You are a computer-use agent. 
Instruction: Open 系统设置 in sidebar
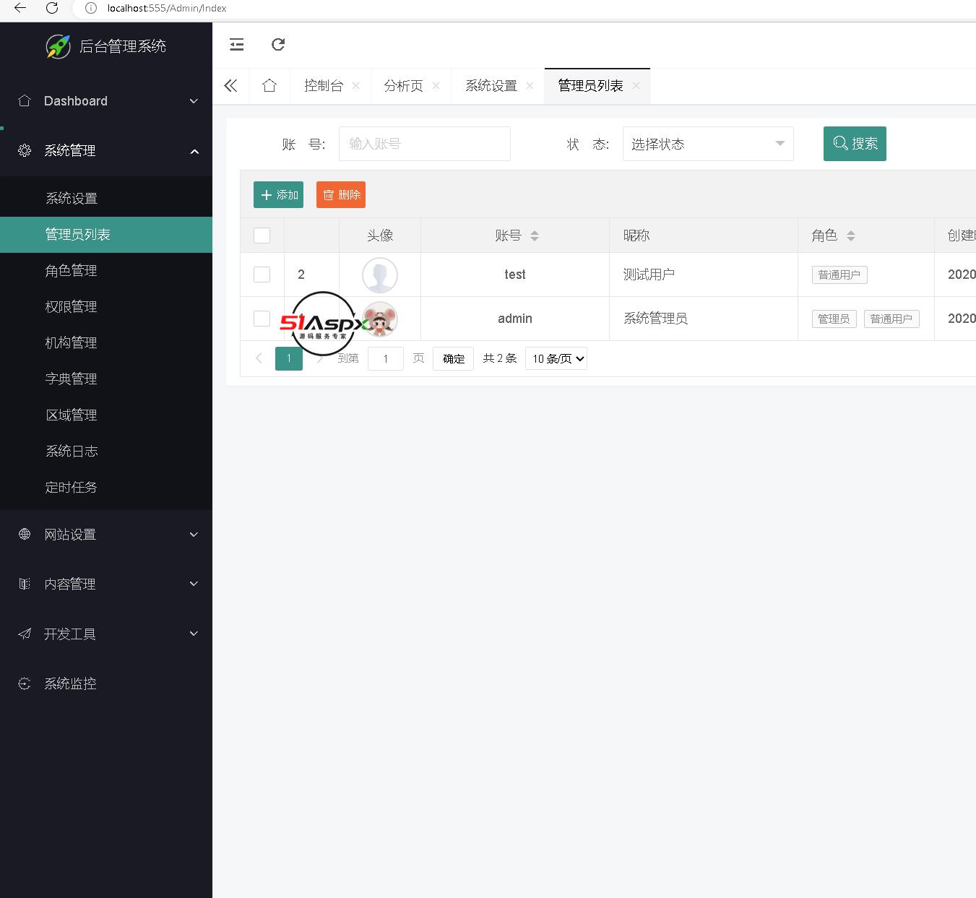(106, 199)
